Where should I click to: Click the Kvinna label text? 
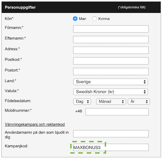(x=104, y=19)
